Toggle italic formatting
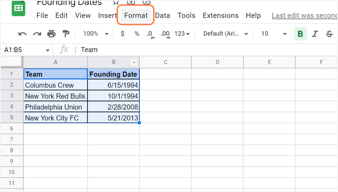This screenshot has width=338, height=192. [x=315, y=34]
